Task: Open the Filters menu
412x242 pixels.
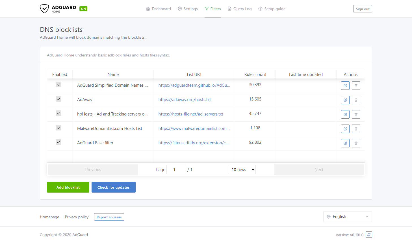Action: (x=212, y=9)
